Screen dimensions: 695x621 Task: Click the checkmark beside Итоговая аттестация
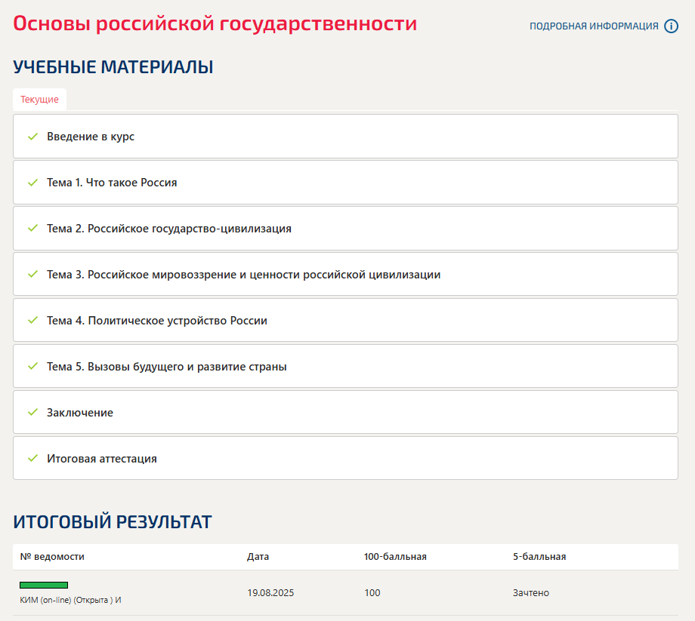point(32,459)
